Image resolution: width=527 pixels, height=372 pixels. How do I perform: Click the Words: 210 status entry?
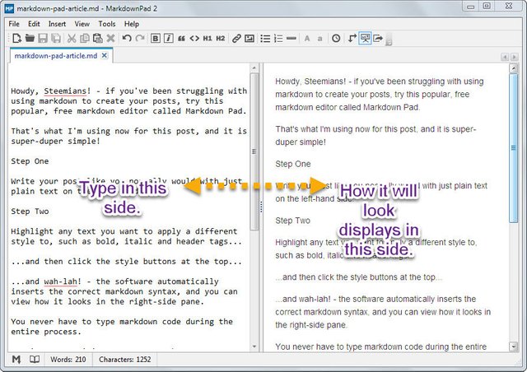point(68,360)
